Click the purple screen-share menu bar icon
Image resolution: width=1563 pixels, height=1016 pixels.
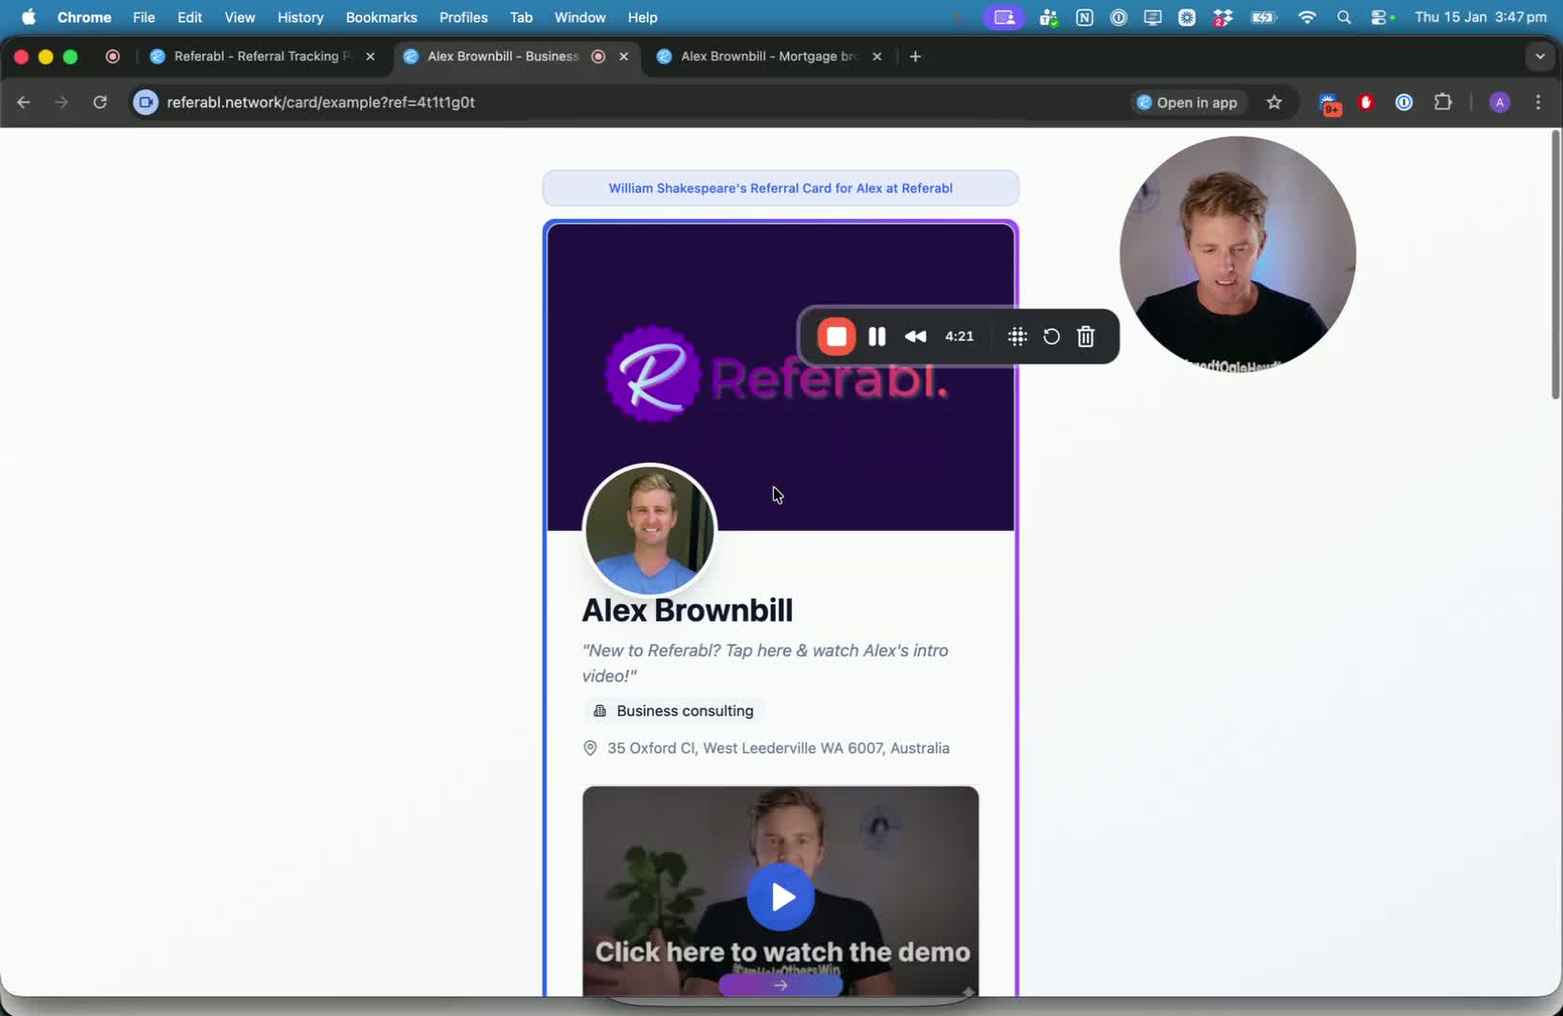tap(1004, 17)
